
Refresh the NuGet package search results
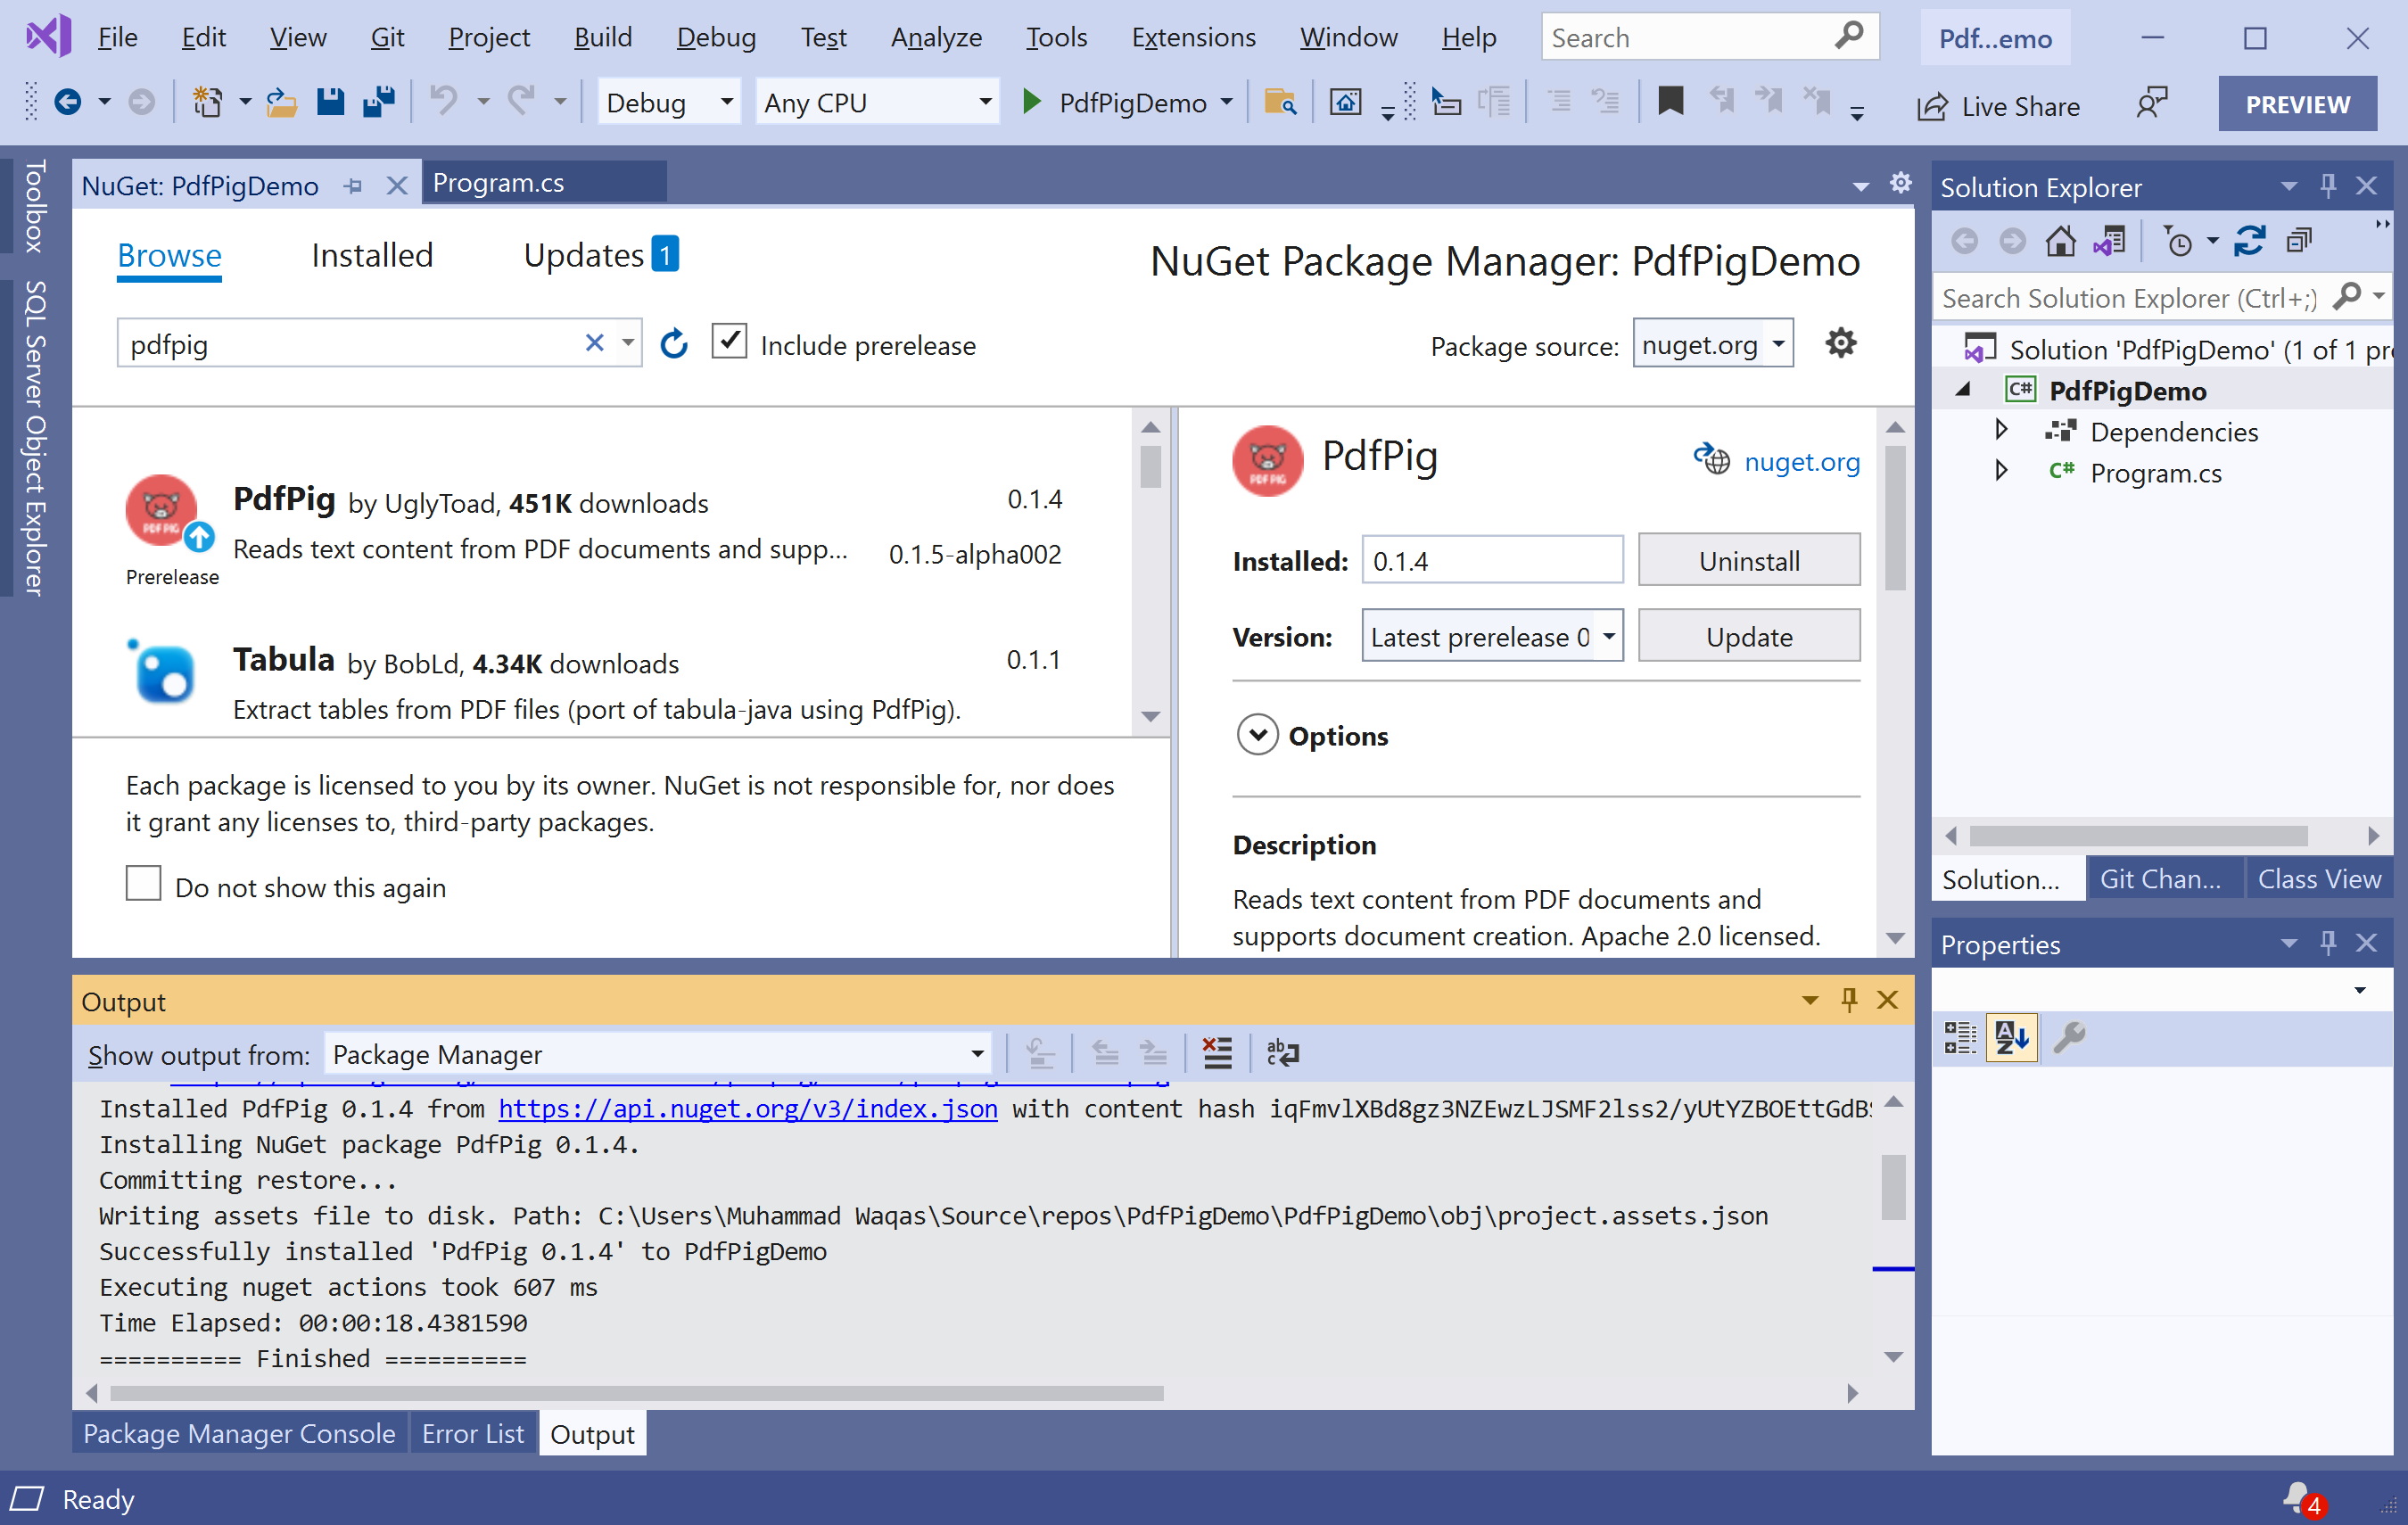(674, 344)
